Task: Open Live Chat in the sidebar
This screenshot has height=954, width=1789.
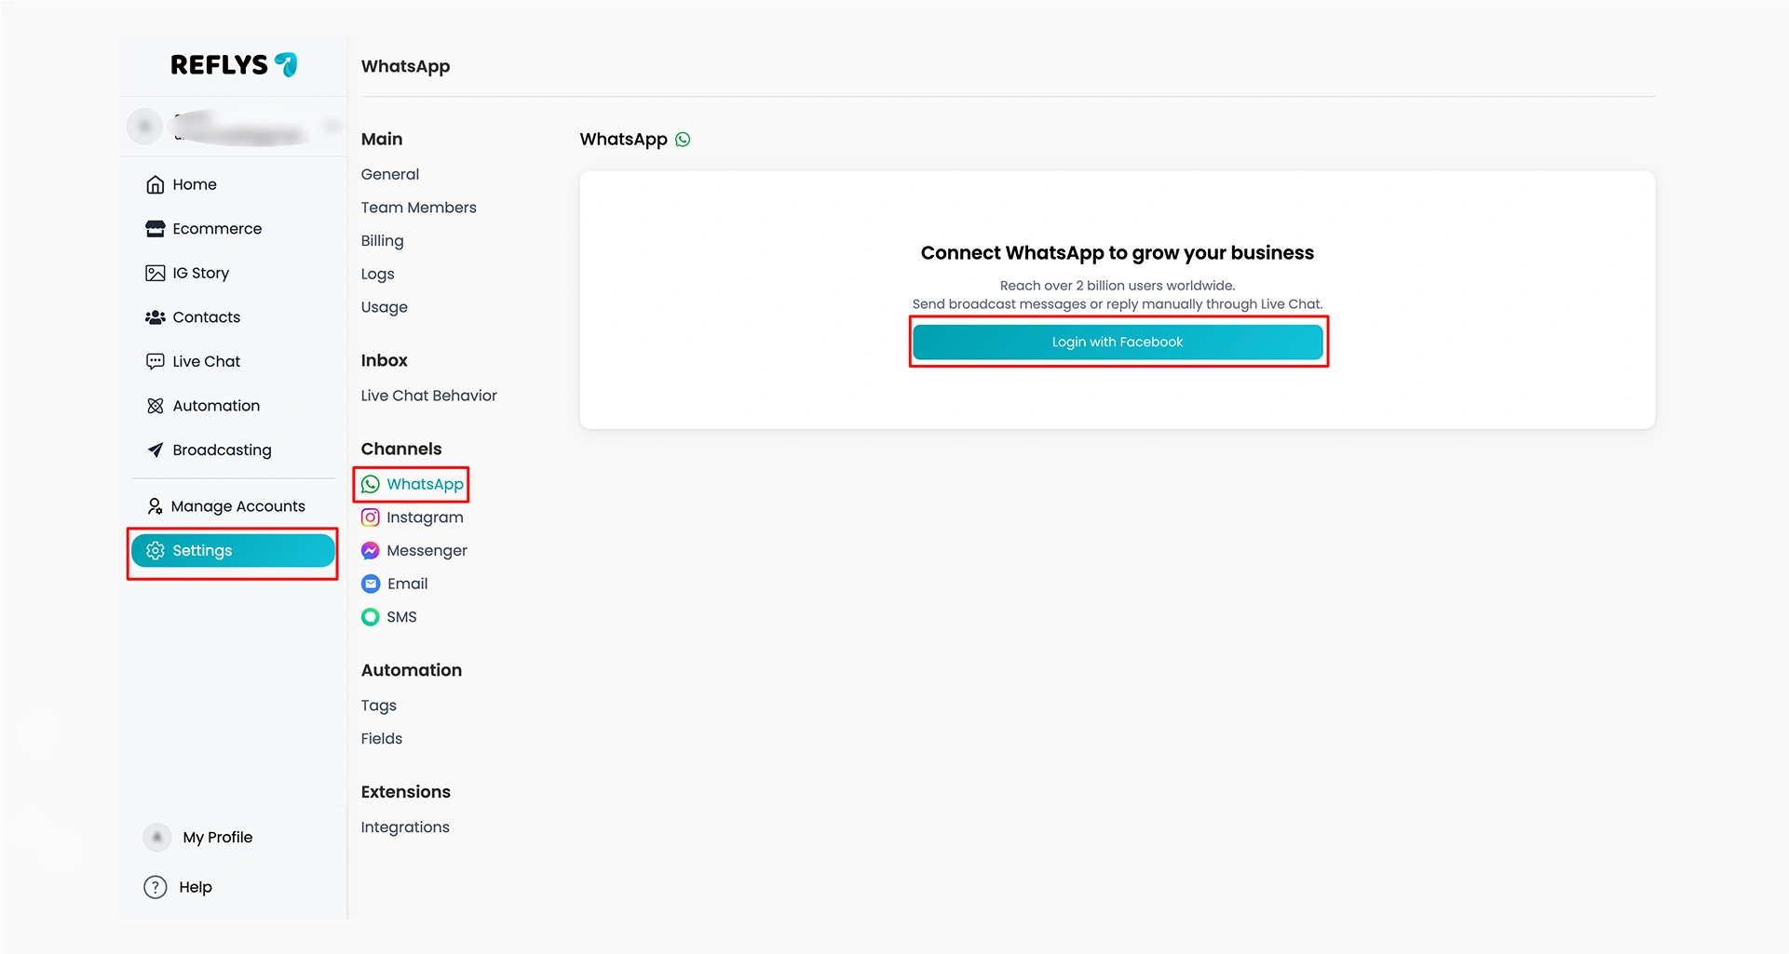Action: 206,361
